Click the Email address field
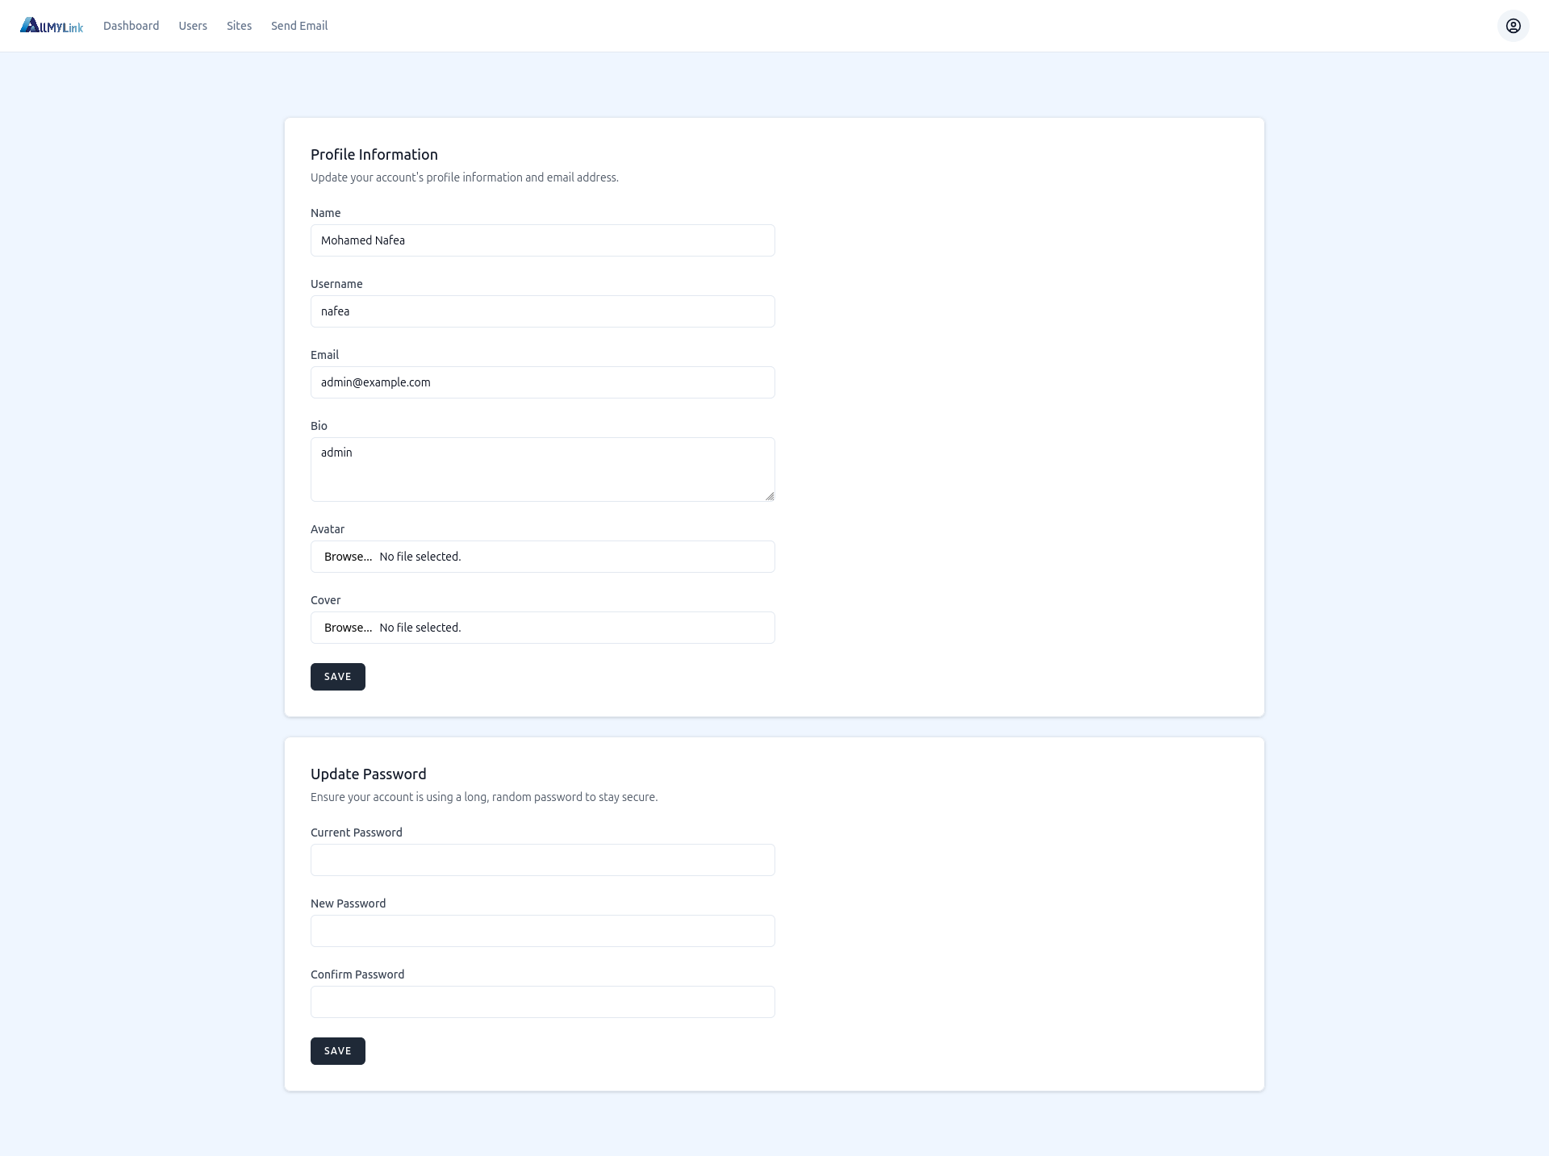This screenshot has width=1549, height=1156. point(542,382)
